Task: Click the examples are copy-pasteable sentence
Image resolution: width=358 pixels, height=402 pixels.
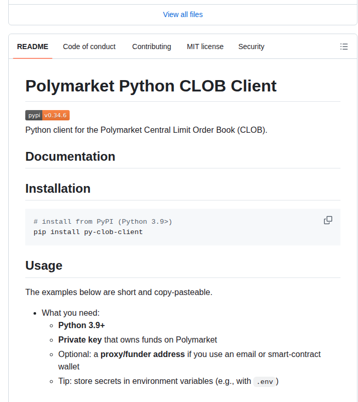Action: pyautogui.click(x=119, y=292)
